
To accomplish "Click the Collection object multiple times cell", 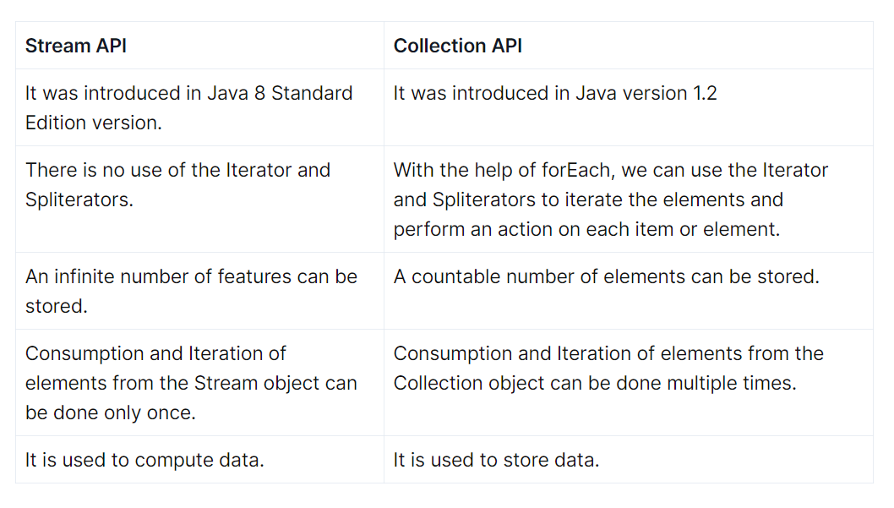I will (x=629, y=383).
